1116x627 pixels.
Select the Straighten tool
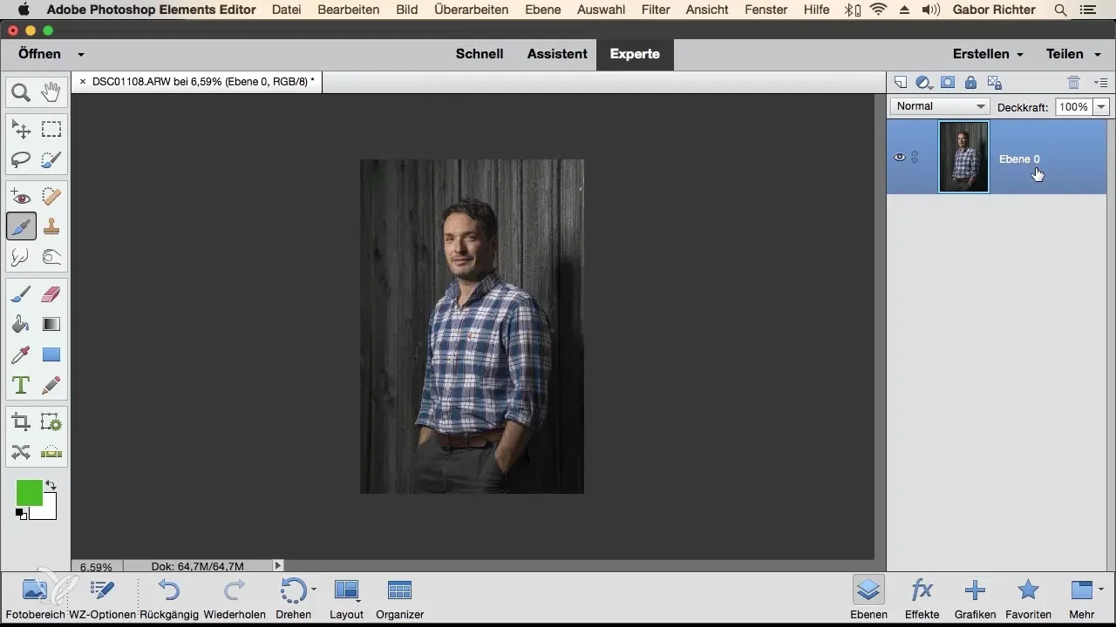click(x=51, y=452)
